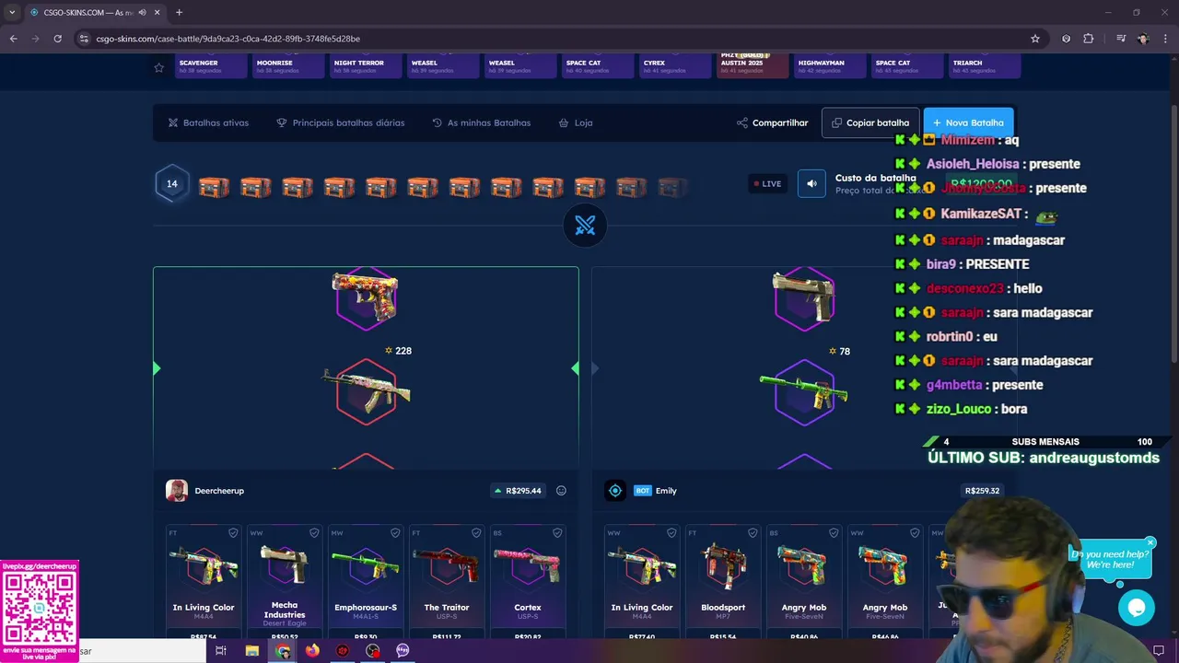Open the SCAVENGER live drop card
The width and height of the screenshot is (1179, 663).
(x=211, y=65)
